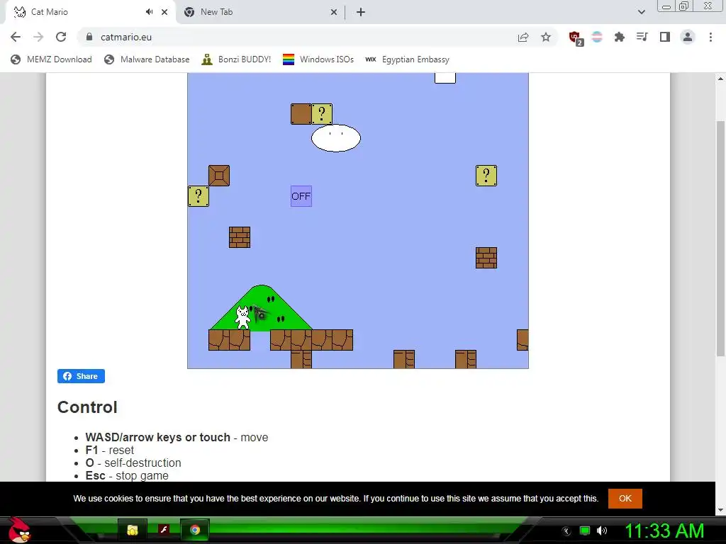Bookmark this page with the star icon
The height and width of the screenshot is (544, 726).
coord(546,37)
